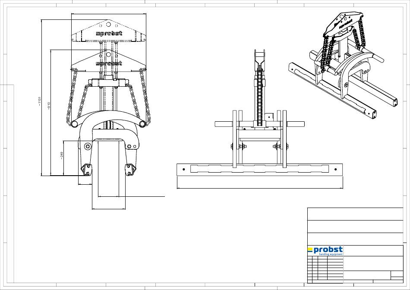Image resolution: width=410 pixels, height=290 pixels.
Task: Click probst lettering on lower lifting plate
Action: click(109, 63)
